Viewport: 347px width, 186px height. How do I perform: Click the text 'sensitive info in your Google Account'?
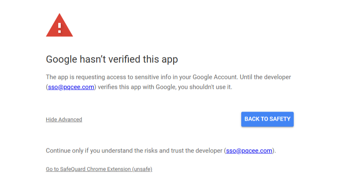pyautogui.click(x=185, y=77)
